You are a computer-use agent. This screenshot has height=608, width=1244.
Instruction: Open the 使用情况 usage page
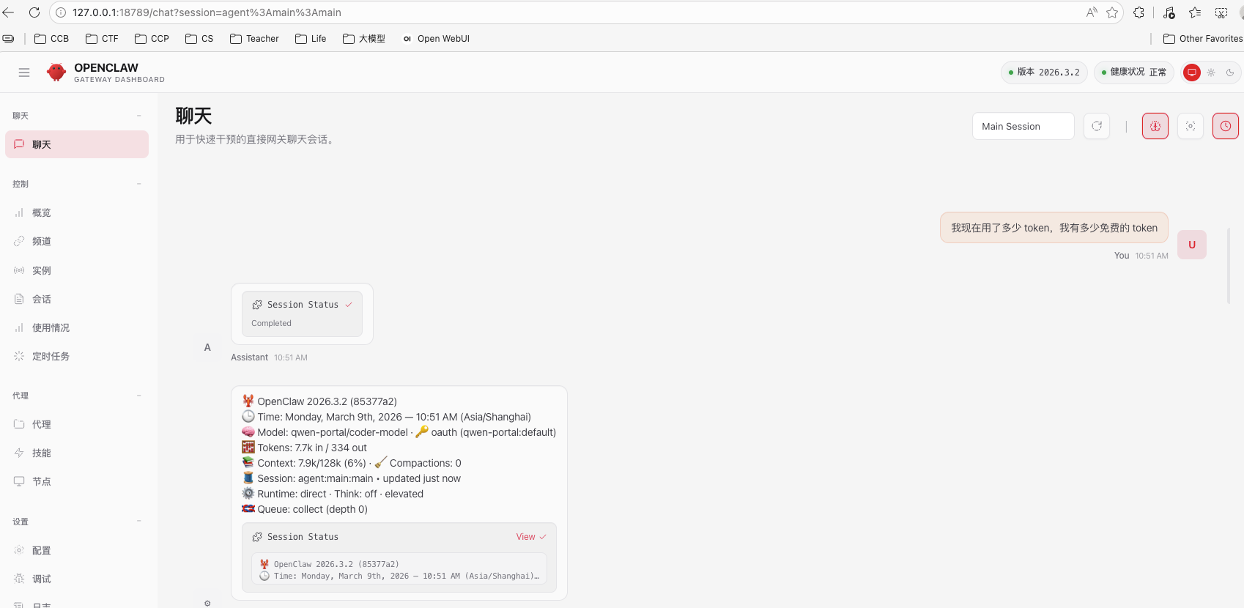tap(51, 328)
